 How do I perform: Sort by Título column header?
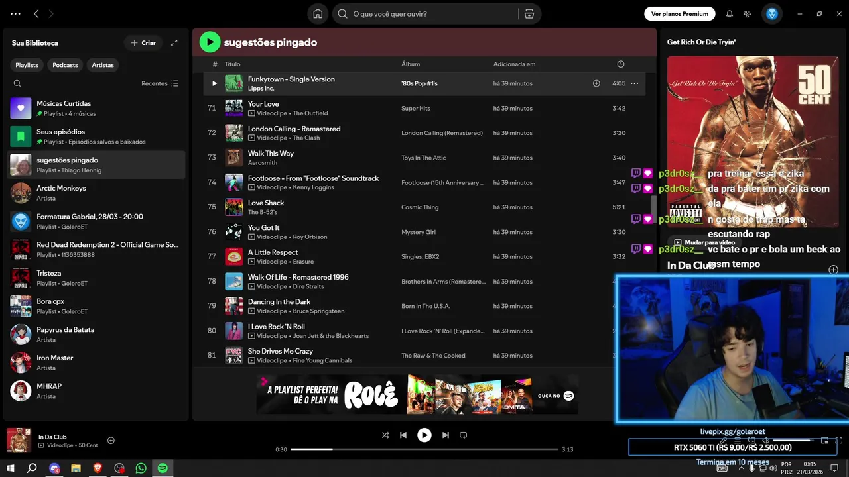tap(232, 64)
